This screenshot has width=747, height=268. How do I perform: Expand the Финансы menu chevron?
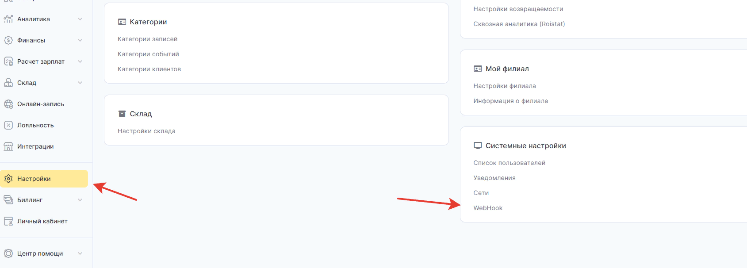pos(80,40)
